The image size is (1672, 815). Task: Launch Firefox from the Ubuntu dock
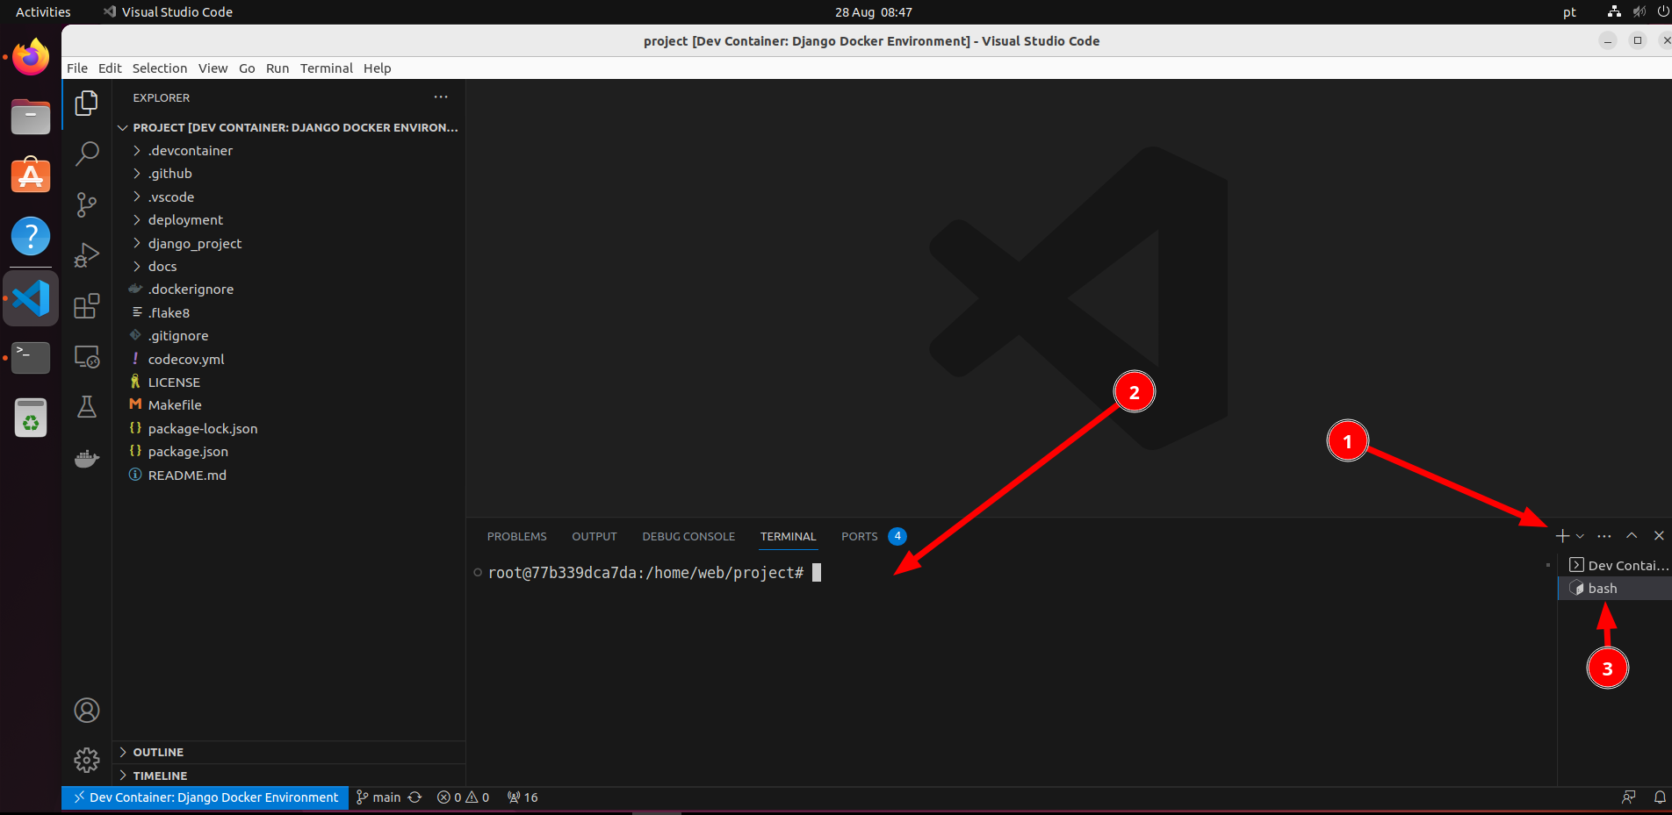[x=31, y=58]
